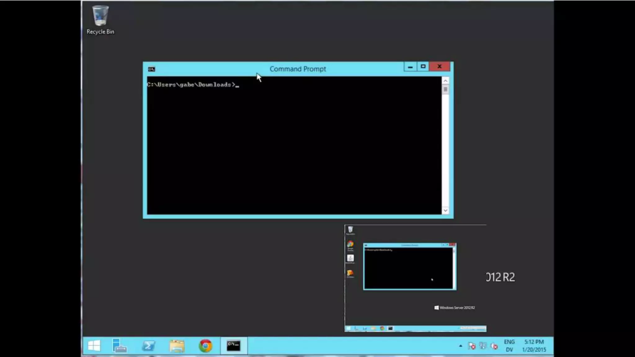Open Windows PowerShell from the taskbar
Screen dimensions: 635x357
click(148, 346)
